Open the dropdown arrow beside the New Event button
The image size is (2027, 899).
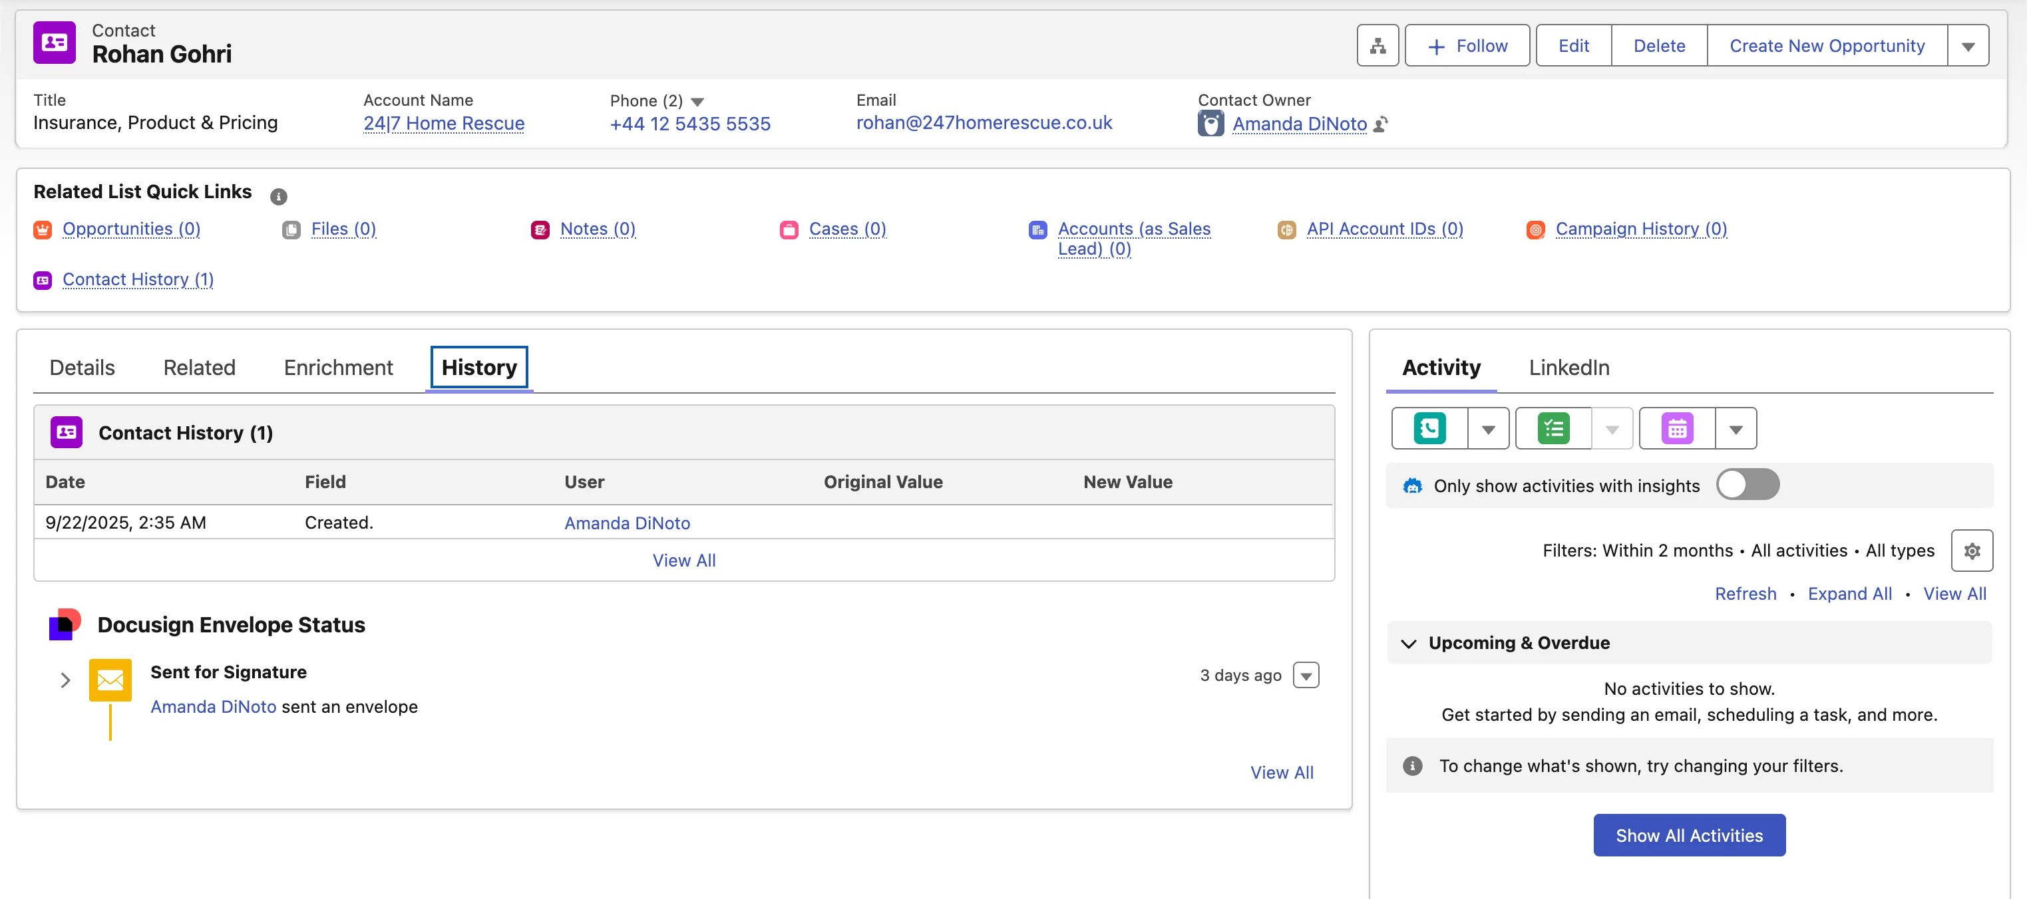[1736, 430]
